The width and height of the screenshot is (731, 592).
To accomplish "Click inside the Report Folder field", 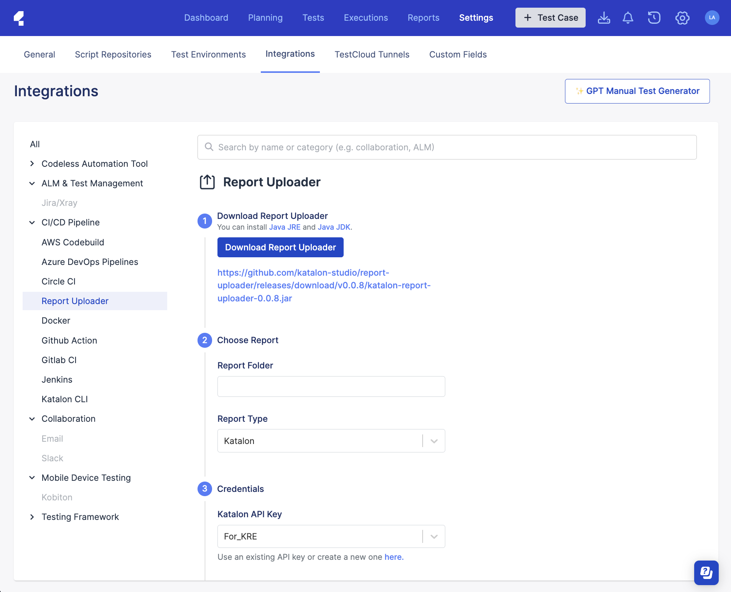I will click(331, 386).
